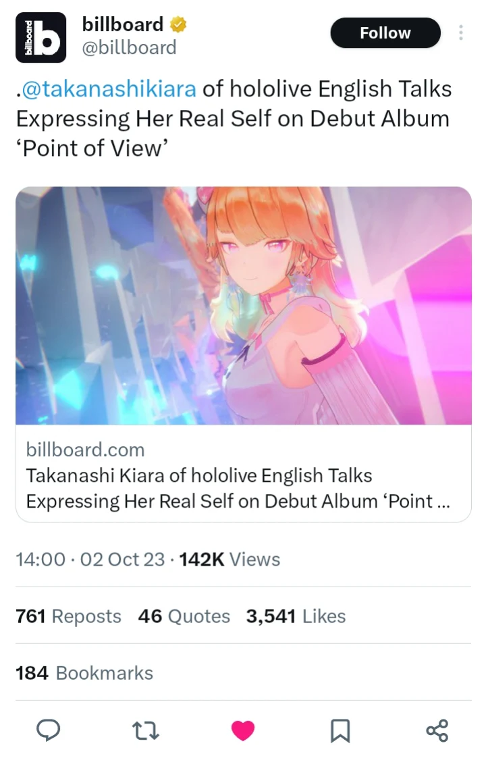Click the 184 Bookmarks count
This screenshot has width=486, height=758.
tap(84, 673)
